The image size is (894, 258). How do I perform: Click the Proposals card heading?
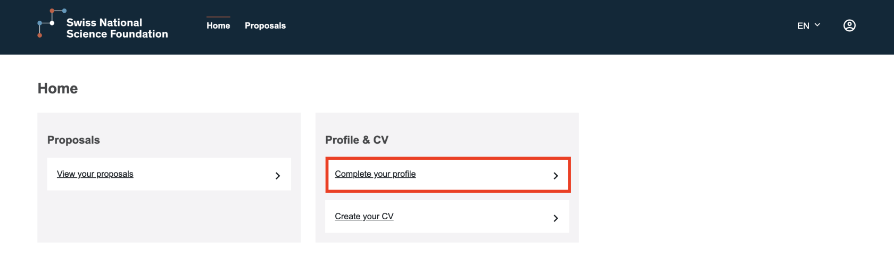(x=73, y=140)
